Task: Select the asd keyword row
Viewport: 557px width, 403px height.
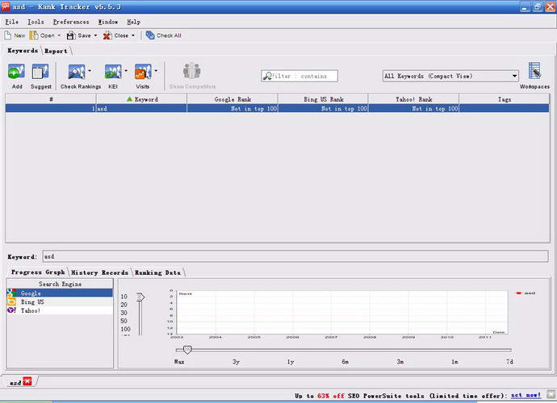Action: pyautogui.click(x=277, y=109)
